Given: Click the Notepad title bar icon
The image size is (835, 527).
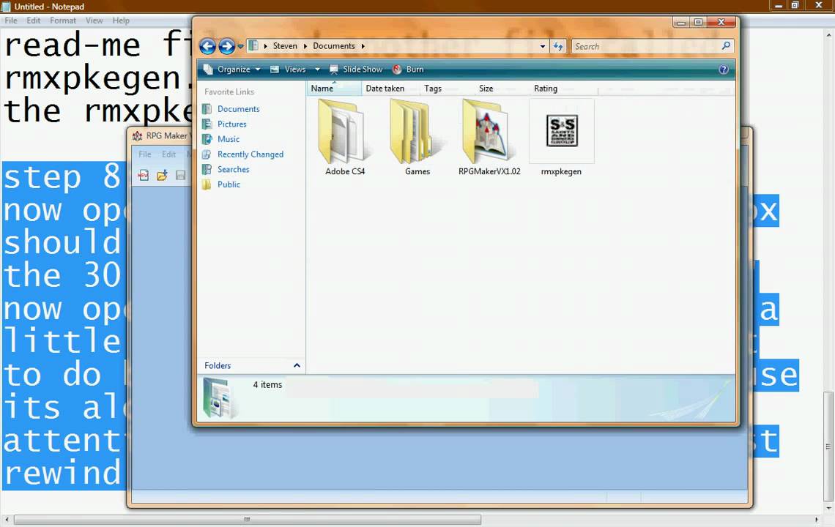Looking at the screenshot, I should [6, 7].
